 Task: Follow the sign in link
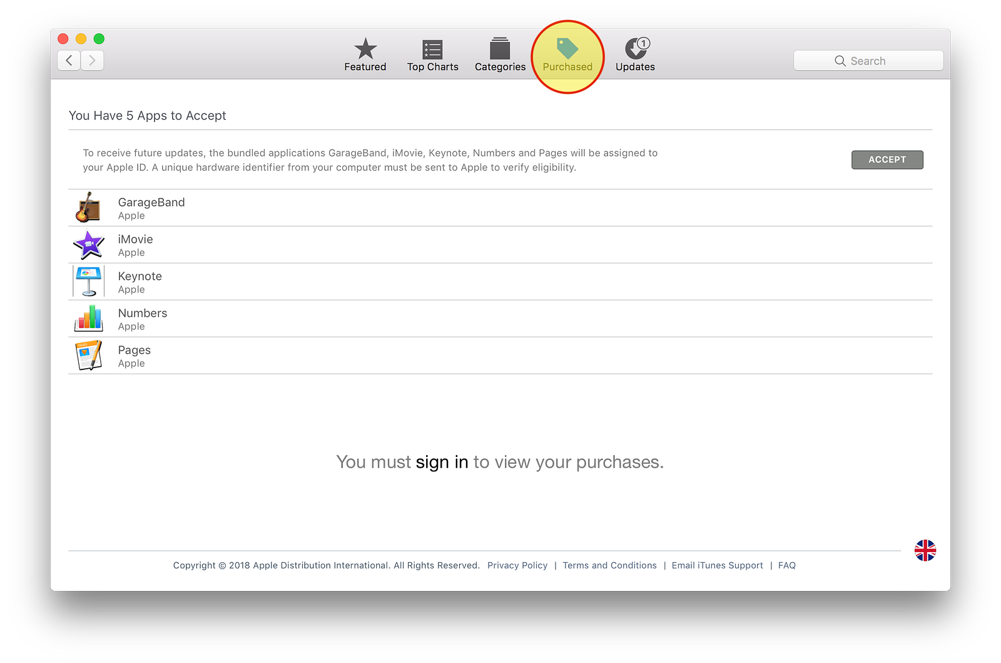point(442,462)
